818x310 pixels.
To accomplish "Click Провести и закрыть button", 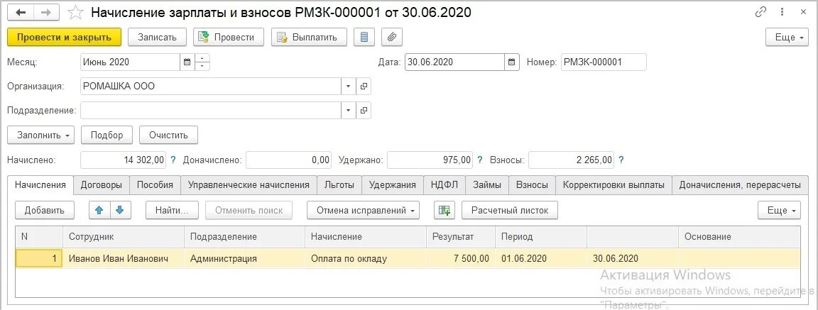I will point(64,37).
